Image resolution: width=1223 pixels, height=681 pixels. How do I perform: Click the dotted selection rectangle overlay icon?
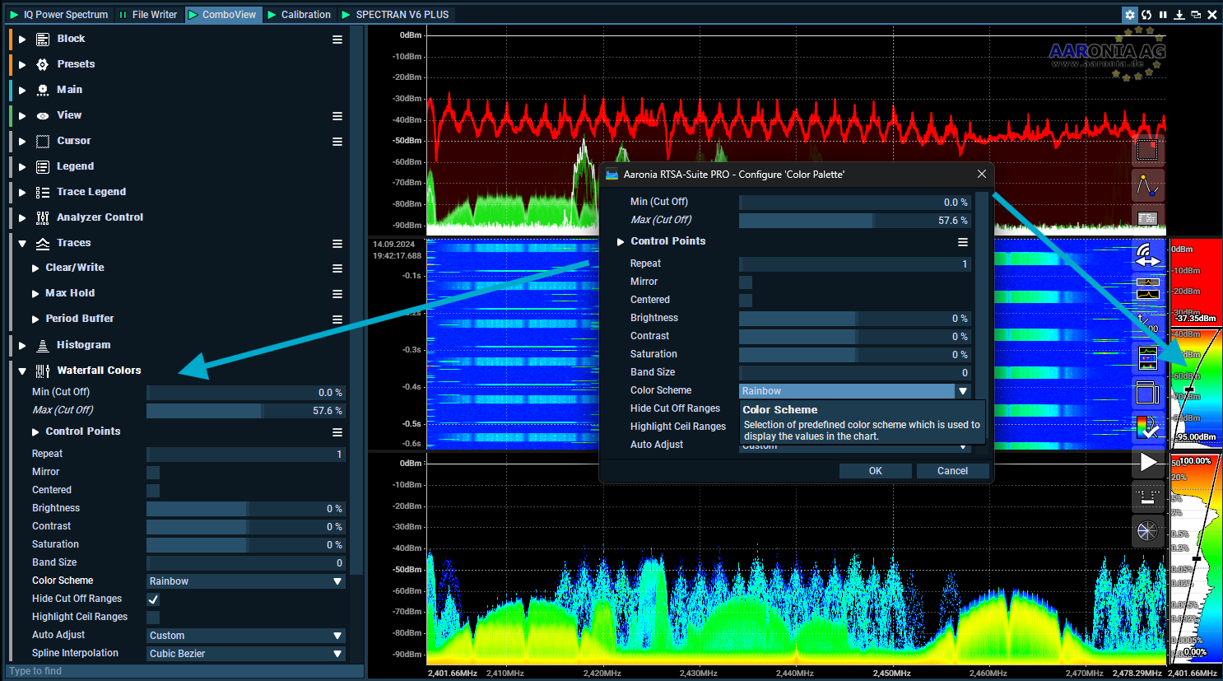click(x=1147, y=150)
